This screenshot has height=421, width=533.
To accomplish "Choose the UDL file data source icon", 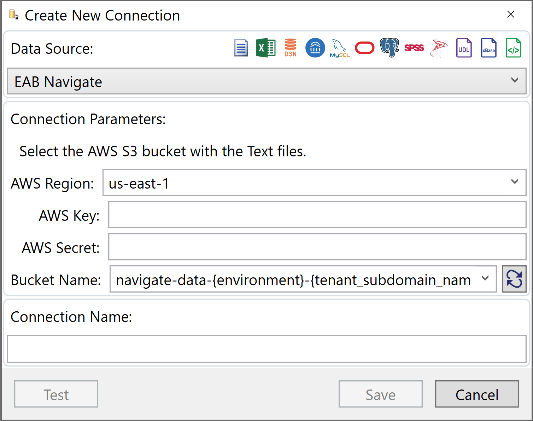I will click(x=464, y=48).
